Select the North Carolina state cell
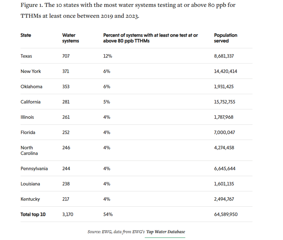Screen dimensions: 283x240 [x=29, y=150]
